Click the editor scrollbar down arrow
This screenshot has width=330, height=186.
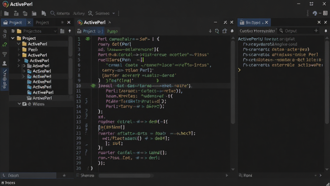(233, 169)
